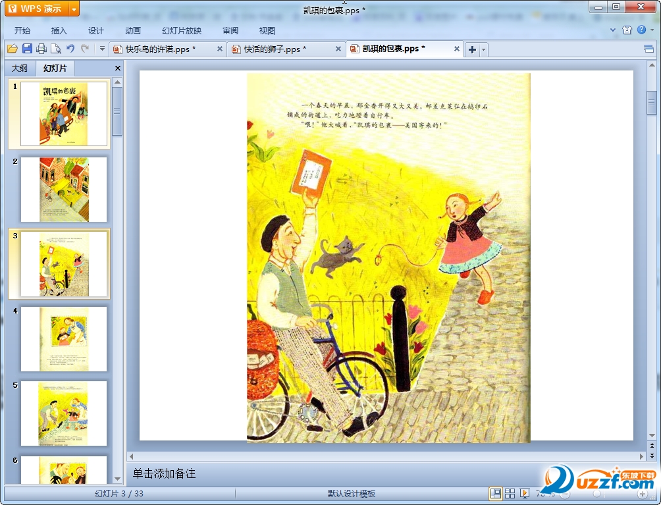Open the 审阅 menu tab
Screen dimensions: 661x505
(x=230, y=31)
